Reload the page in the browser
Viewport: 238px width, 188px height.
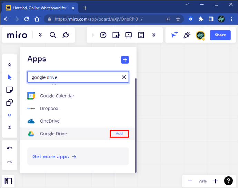point(27,19)
